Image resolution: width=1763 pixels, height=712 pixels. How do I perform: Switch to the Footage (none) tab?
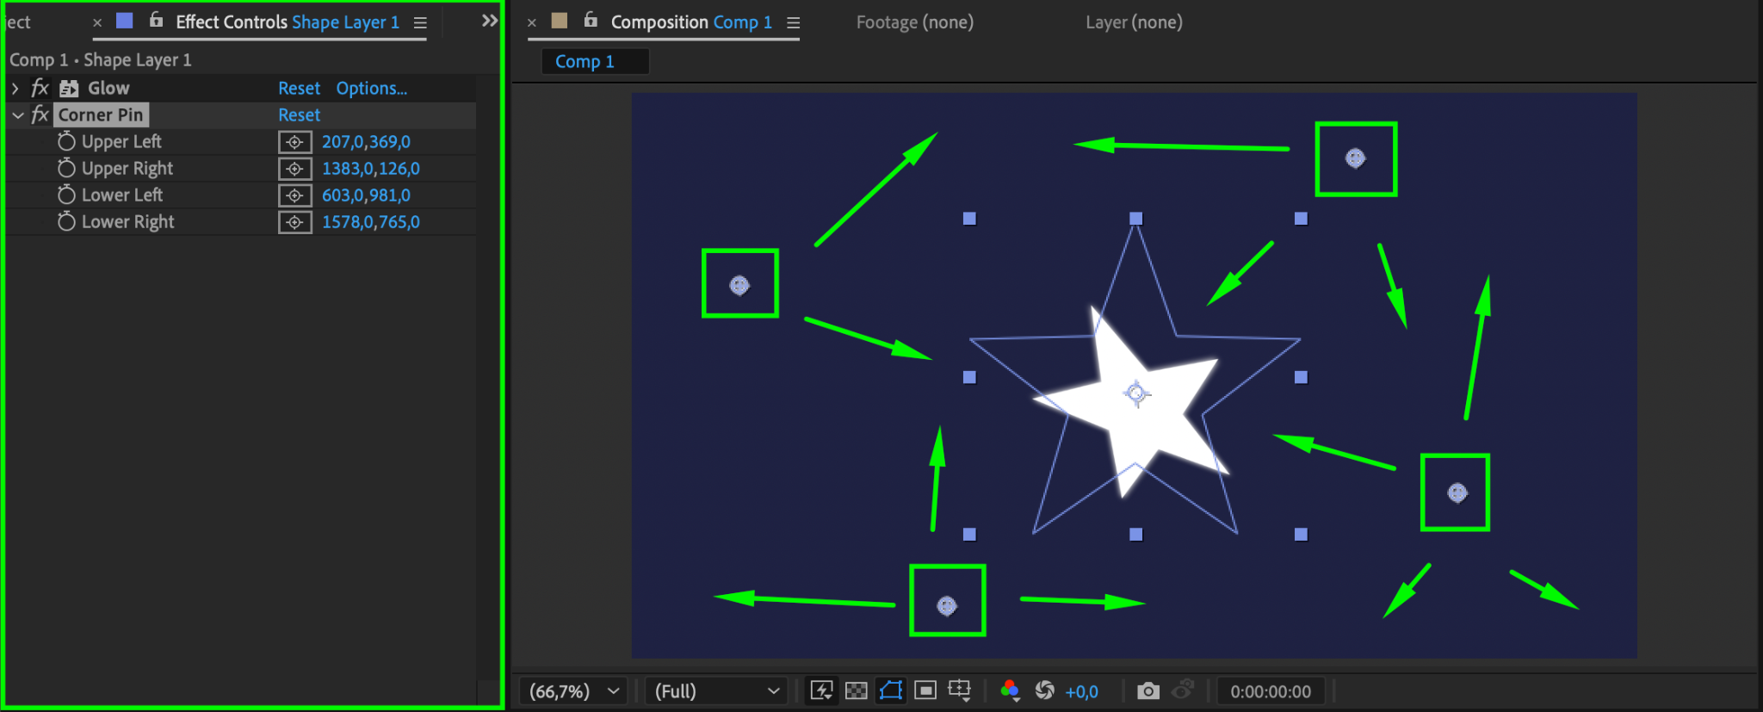point(915,22)
